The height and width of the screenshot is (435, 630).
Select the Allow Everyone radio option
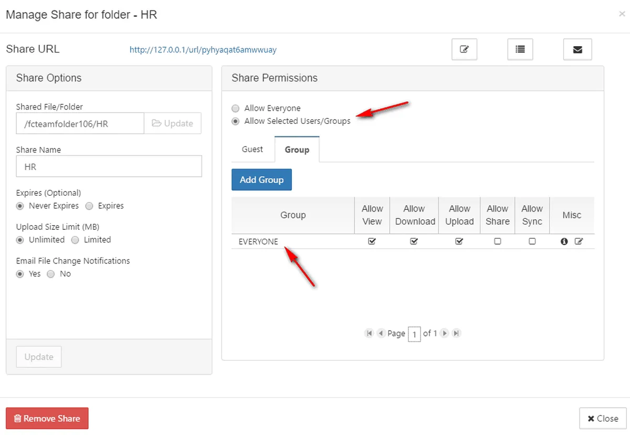coord(235,108)
